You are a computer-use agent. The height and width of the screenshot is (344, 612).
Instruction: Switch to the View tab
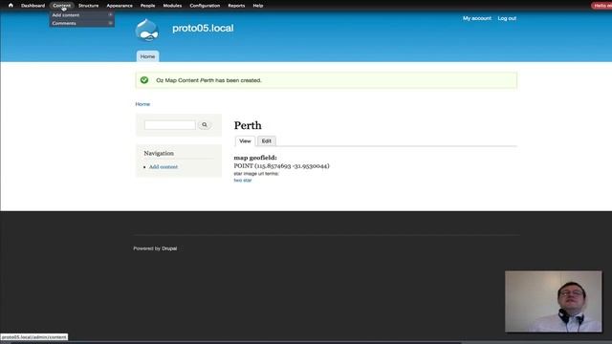click(245, 140)
